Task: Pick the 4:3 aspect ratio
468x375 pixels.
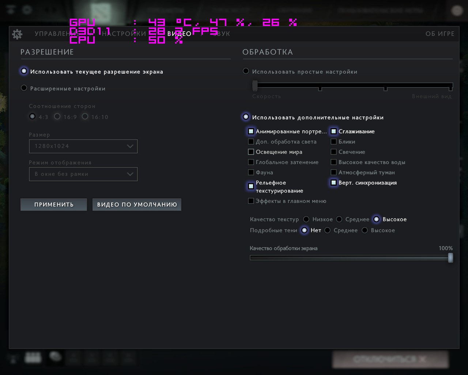Action: [x=33, y=116]
